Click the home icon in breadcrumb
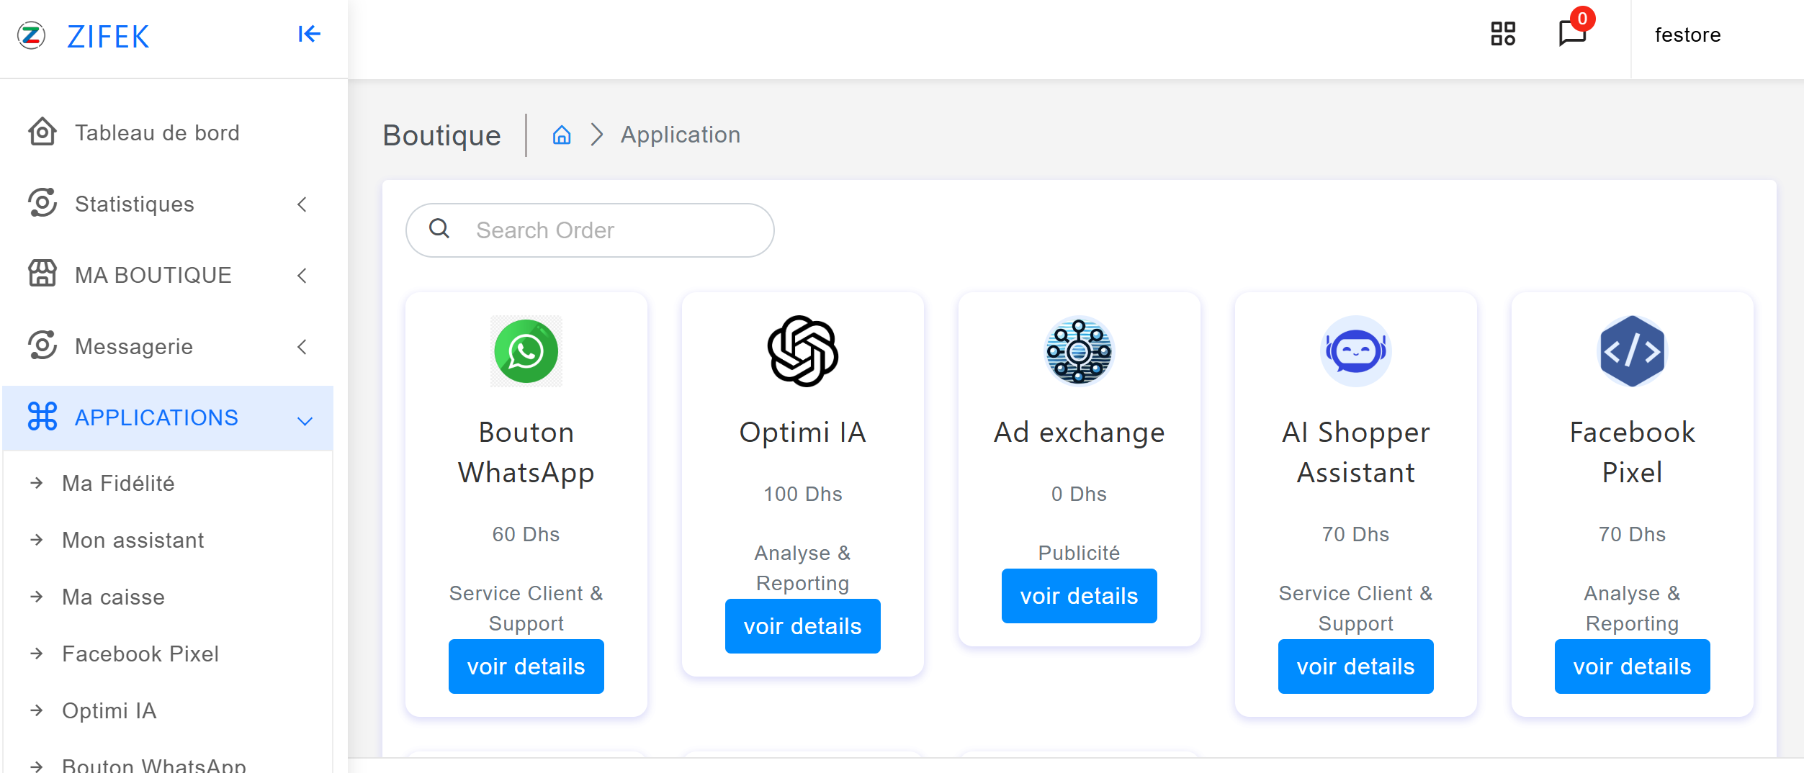The width and height of the screenshot is (1804, 773). click(x=562, y=135)
